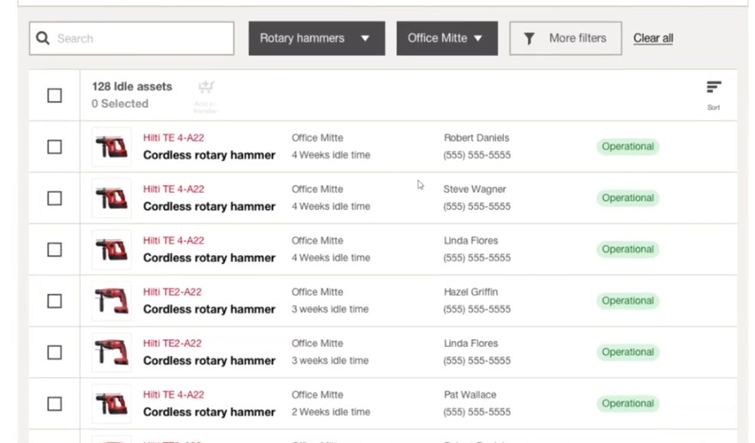The image size is (755, 443).
Task: Click Operational badge in 3 weeks Linda Flores row
Action: coord(627,352)
